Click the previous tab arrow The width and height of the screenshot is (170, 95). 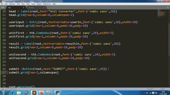(2, 7)
